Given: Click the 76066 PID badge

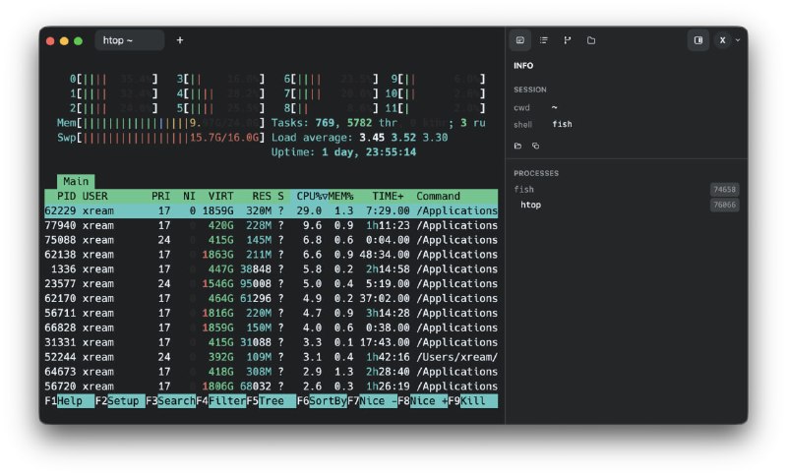Looking at the screenshot, I should point(724,205).
